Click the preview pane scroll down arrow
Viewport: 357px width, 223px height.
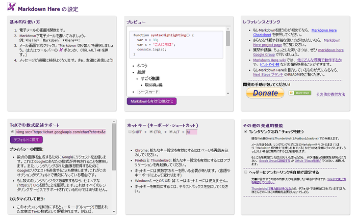click(x=228, y=94)
